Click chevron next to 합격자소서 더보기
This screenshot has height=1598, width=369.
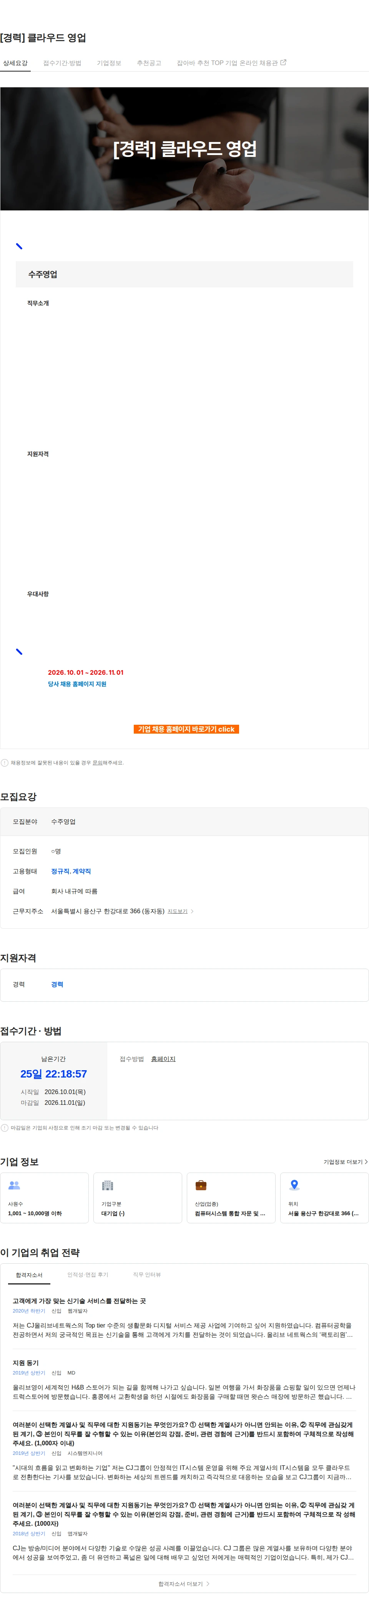208,1583
